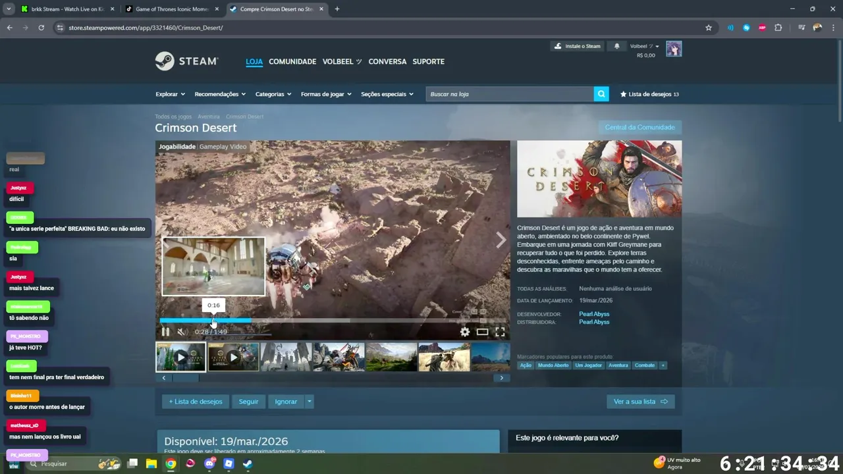Screen dimensions: 843x474
Task: Click the thumbnail strip scrollbar
Action: [x=185, y=378]
